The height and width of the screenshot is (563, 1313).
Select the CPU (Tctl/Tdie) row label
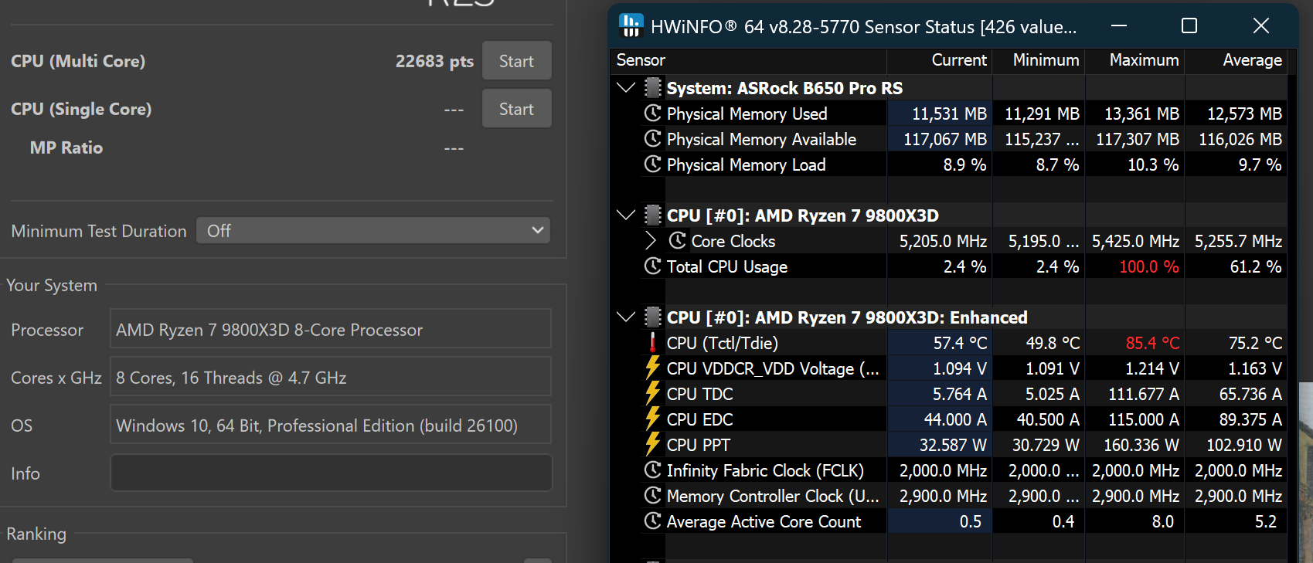(723, 343)
